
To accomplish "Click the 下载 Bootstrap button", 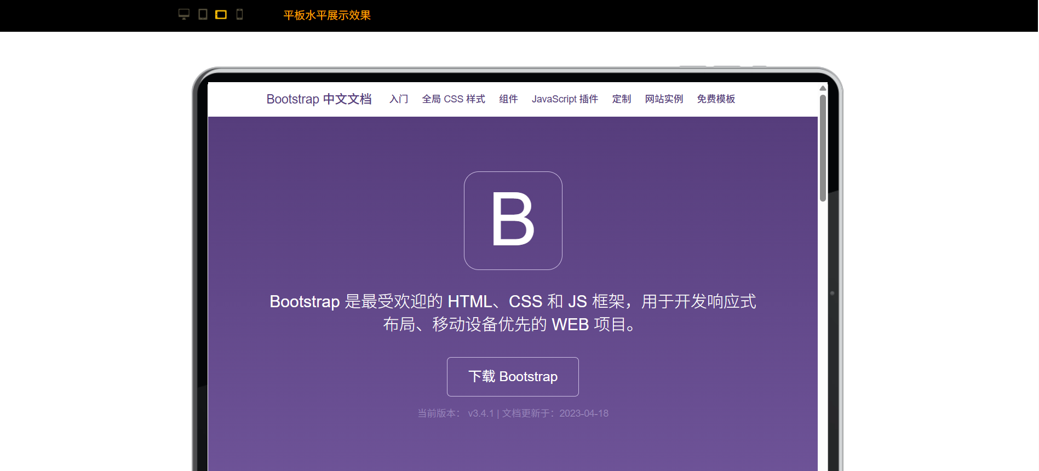I will pos(513,377).
